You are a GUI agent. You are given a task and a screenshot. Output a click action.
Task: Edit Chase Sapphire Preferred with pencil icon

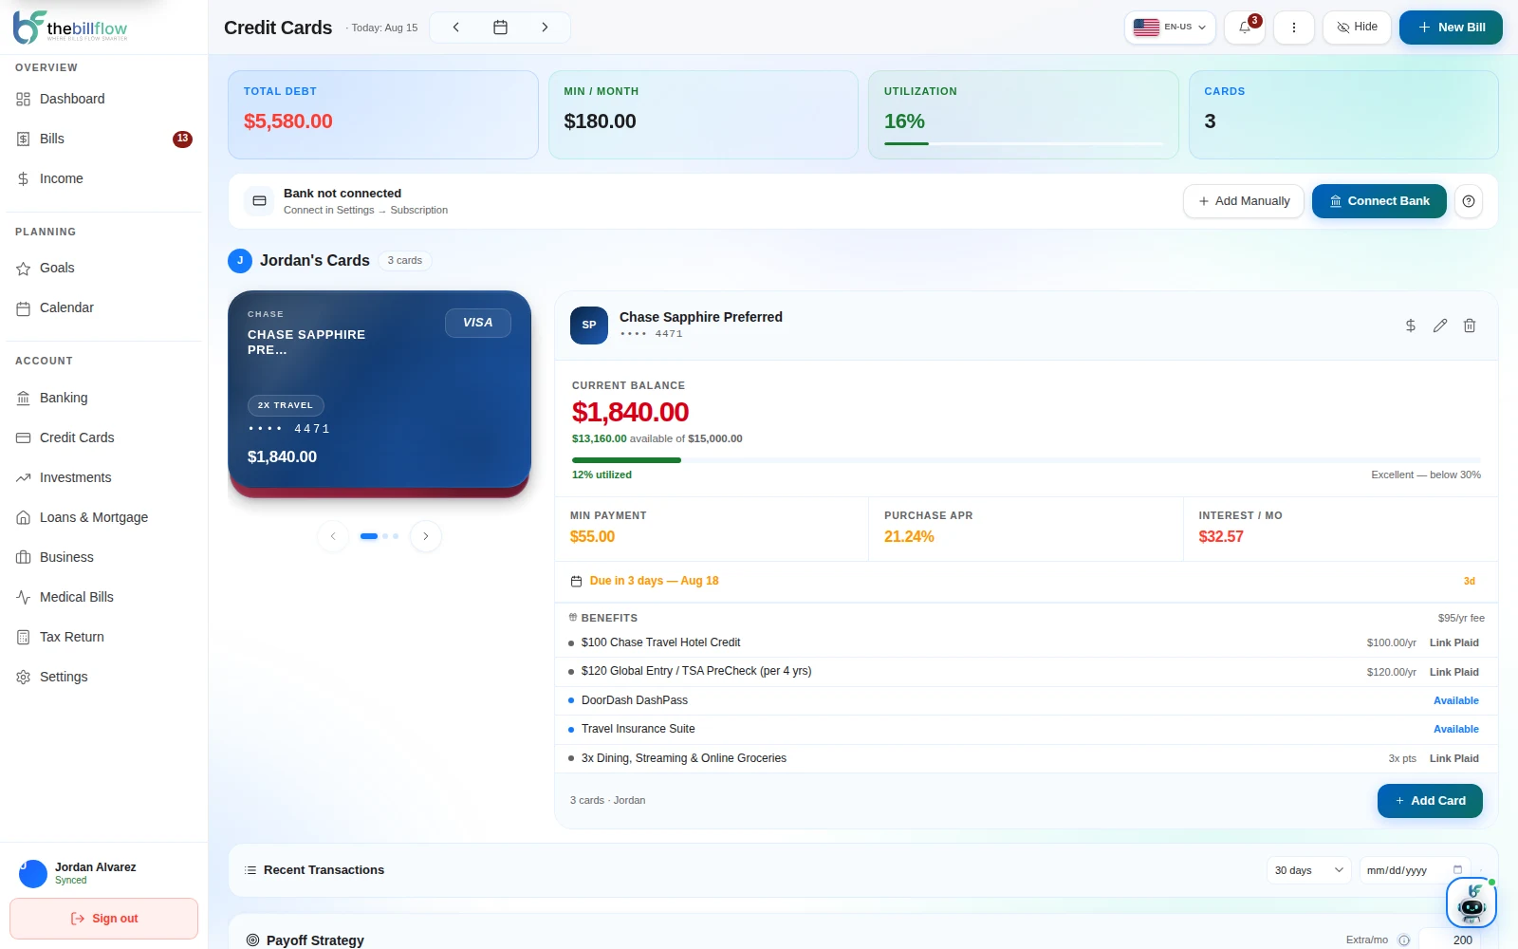click(x=1440, y=326)
